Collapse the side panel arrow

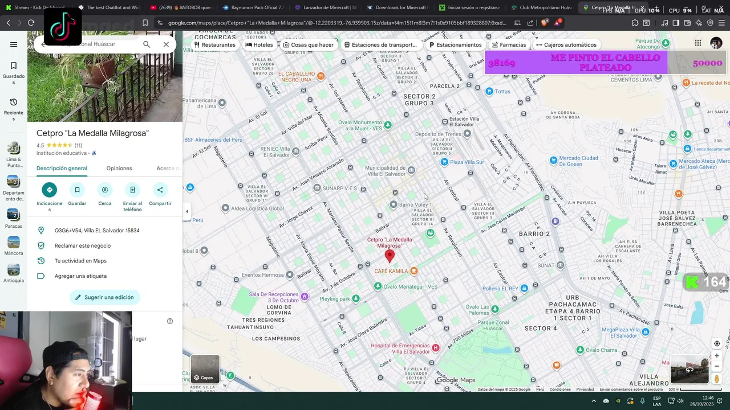pyautogui.click(x=187, y=211)
